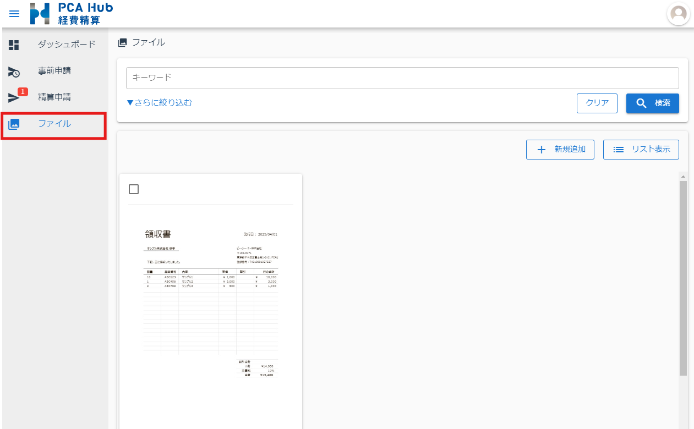Open the hamburger navigation menu

pos(14,14)
